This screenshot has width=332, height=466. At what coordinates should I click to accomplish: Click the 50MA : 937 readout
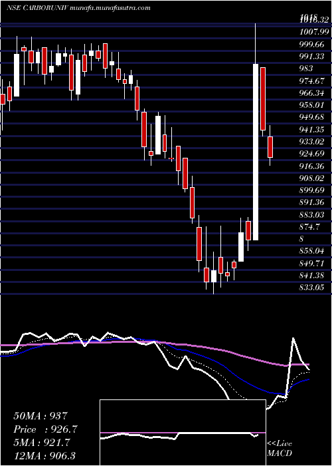pyautogui.click(x=42, y=416)
